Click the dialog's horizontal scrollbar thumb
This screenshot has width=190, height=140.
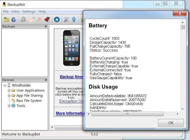(x=127, y=114)
